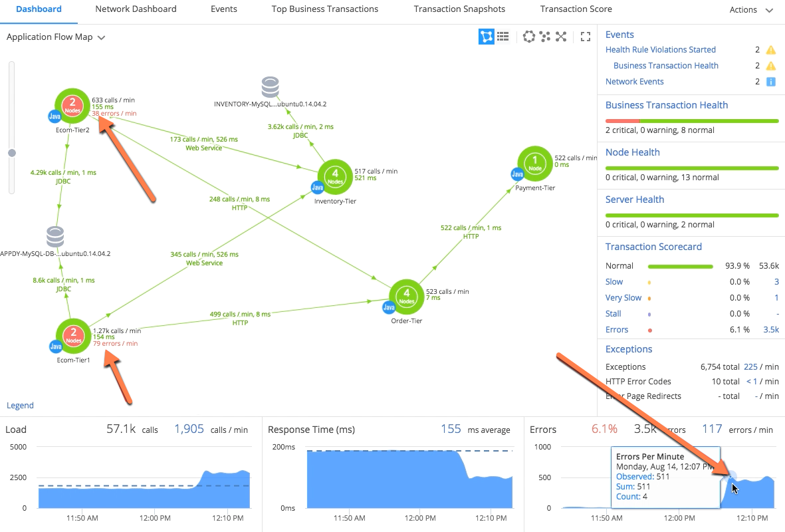Open the Exceptions heading link
The height and width of the screenshot is (532, 785).
coord(629,349)
